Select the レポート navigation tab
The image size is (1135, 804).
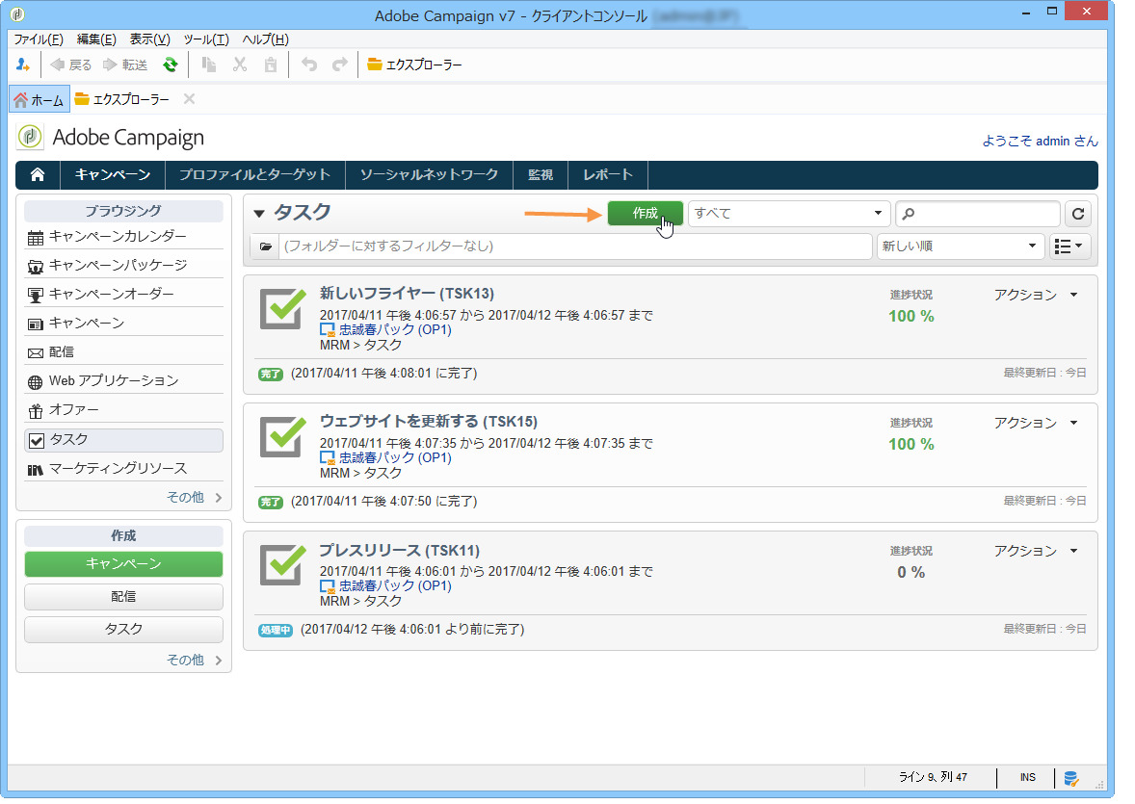(x=608, y=174)
